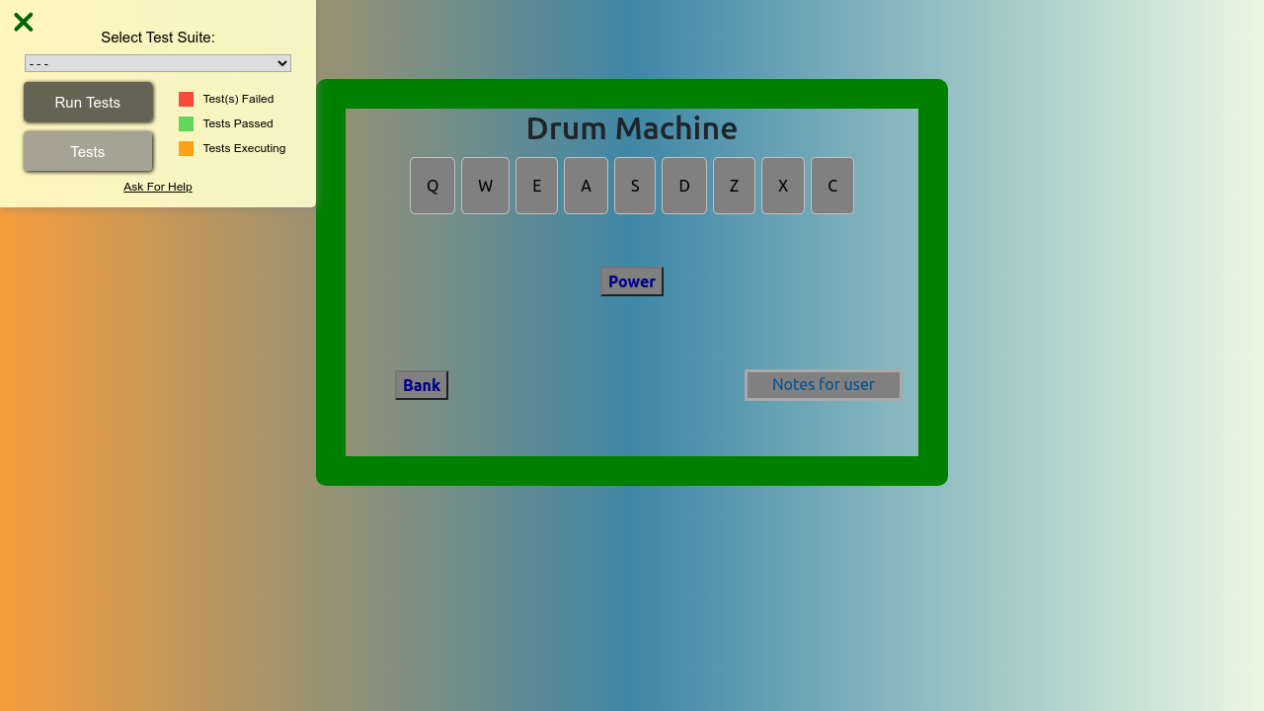Hit the W drum pad
The height and width of the screenshot is (711, 1264).
(485, 186)
